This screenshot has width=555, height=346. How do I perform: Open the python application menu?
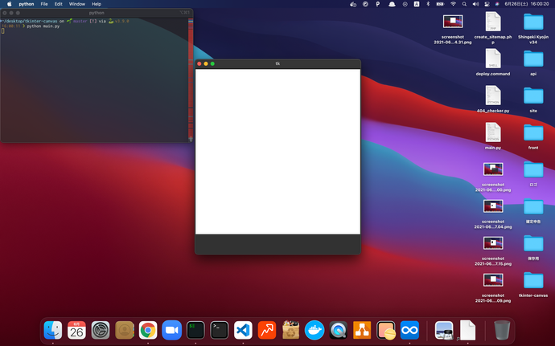[27, 4]
